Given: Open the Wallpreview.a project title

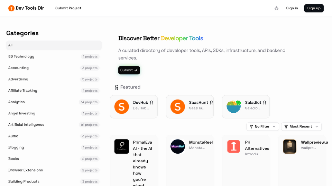Looking at the screenshot, I should tap(314, 142).
